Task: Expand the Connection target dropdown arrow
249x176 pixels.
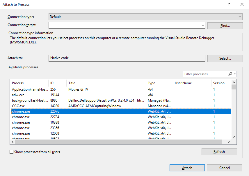Action: click(x=203, y=25)
